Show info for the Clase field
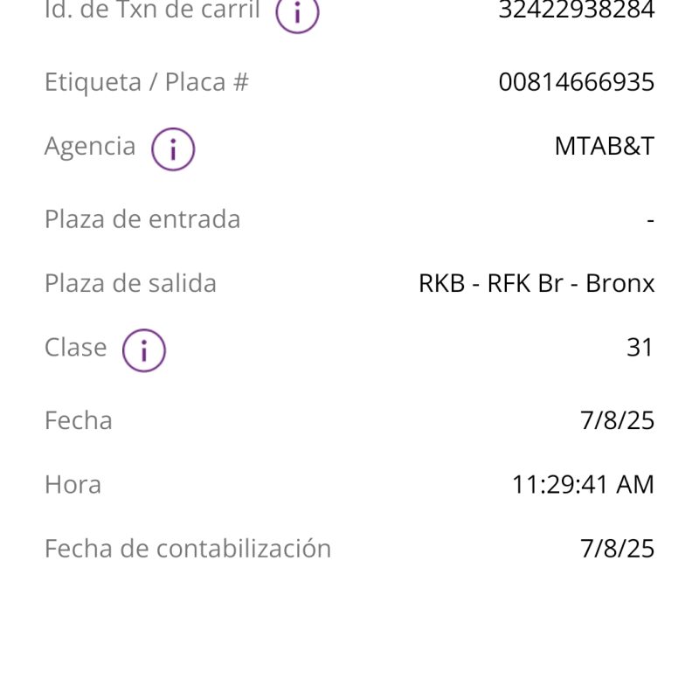 (143, 350)
